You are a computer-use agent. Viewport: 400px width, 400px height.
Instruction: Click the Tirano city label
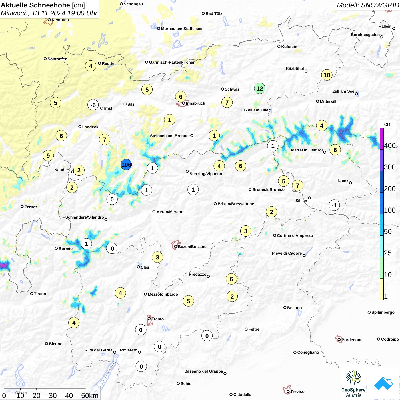(x=40, y=294)
